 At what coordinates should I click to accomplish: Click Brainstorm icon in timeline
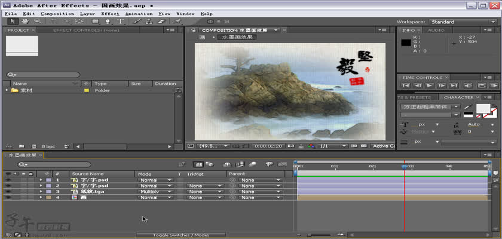[x=269, y=164]
